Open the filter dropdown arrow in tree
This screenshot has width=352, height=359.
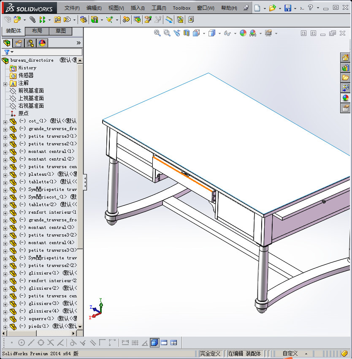click(12, 52)
